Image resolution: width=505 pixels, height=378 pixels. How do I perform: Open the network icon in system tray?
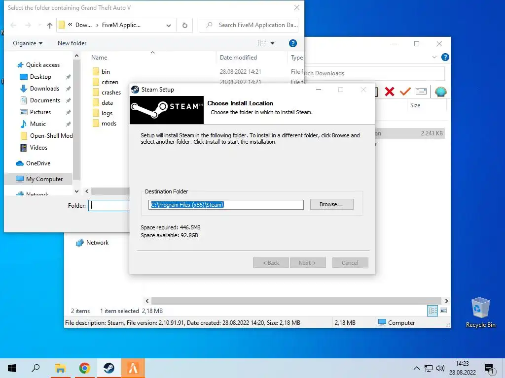429,368
